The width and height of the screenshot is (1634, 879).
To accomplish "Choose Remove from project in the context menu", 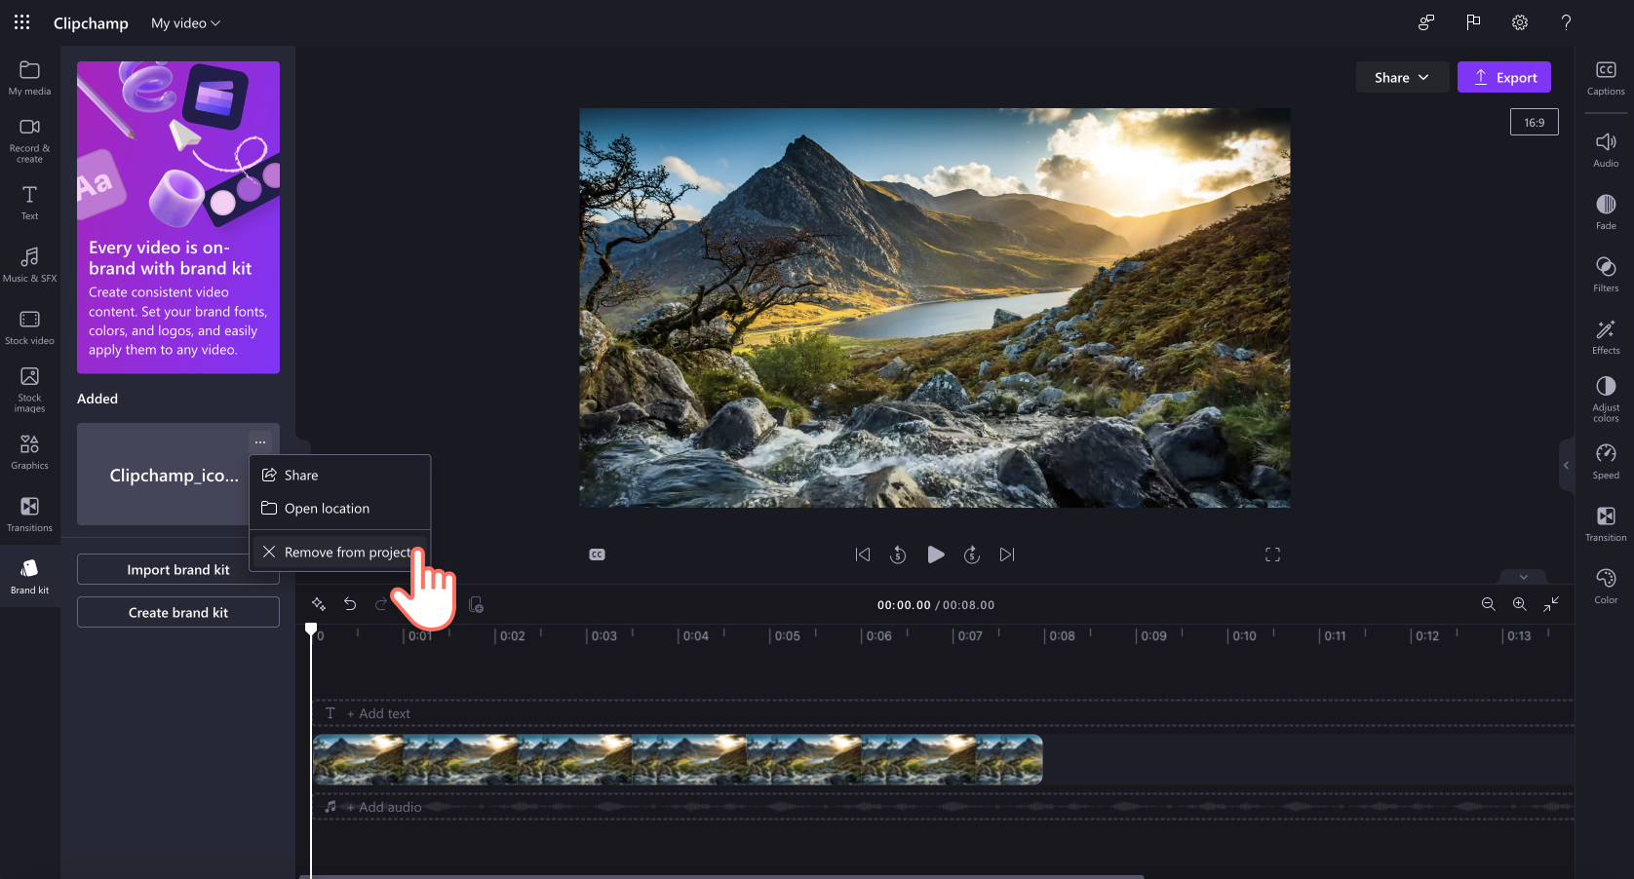I will click(339, 552).
